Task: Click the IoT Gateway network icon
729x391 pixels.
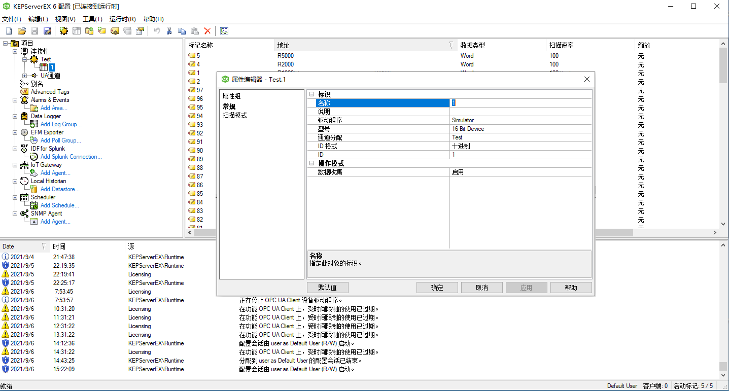Action: [24, 165]
